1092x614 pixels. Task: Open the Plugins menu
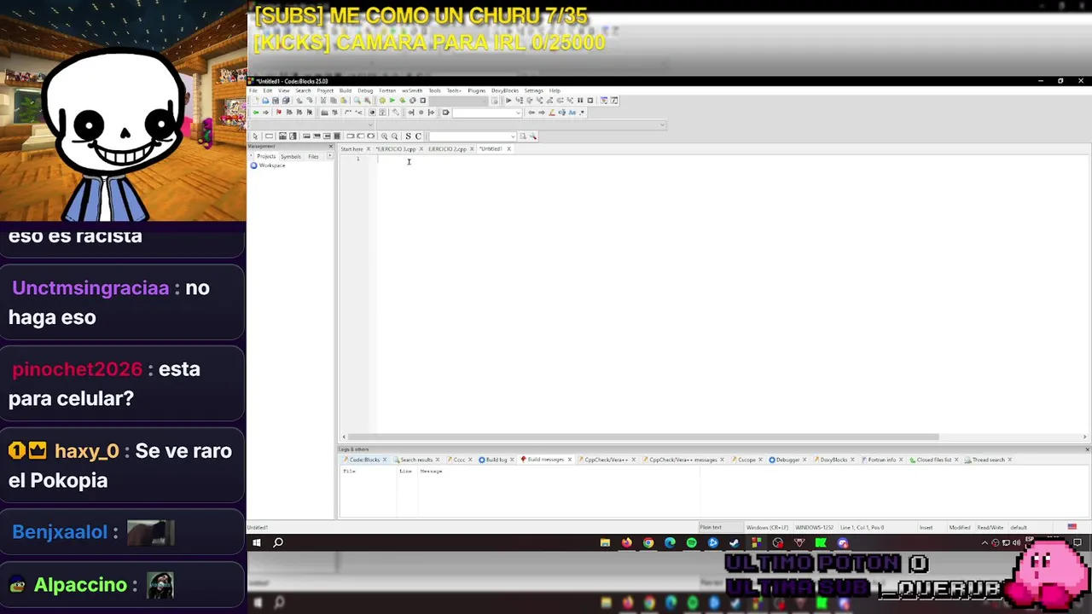[477, 90]
